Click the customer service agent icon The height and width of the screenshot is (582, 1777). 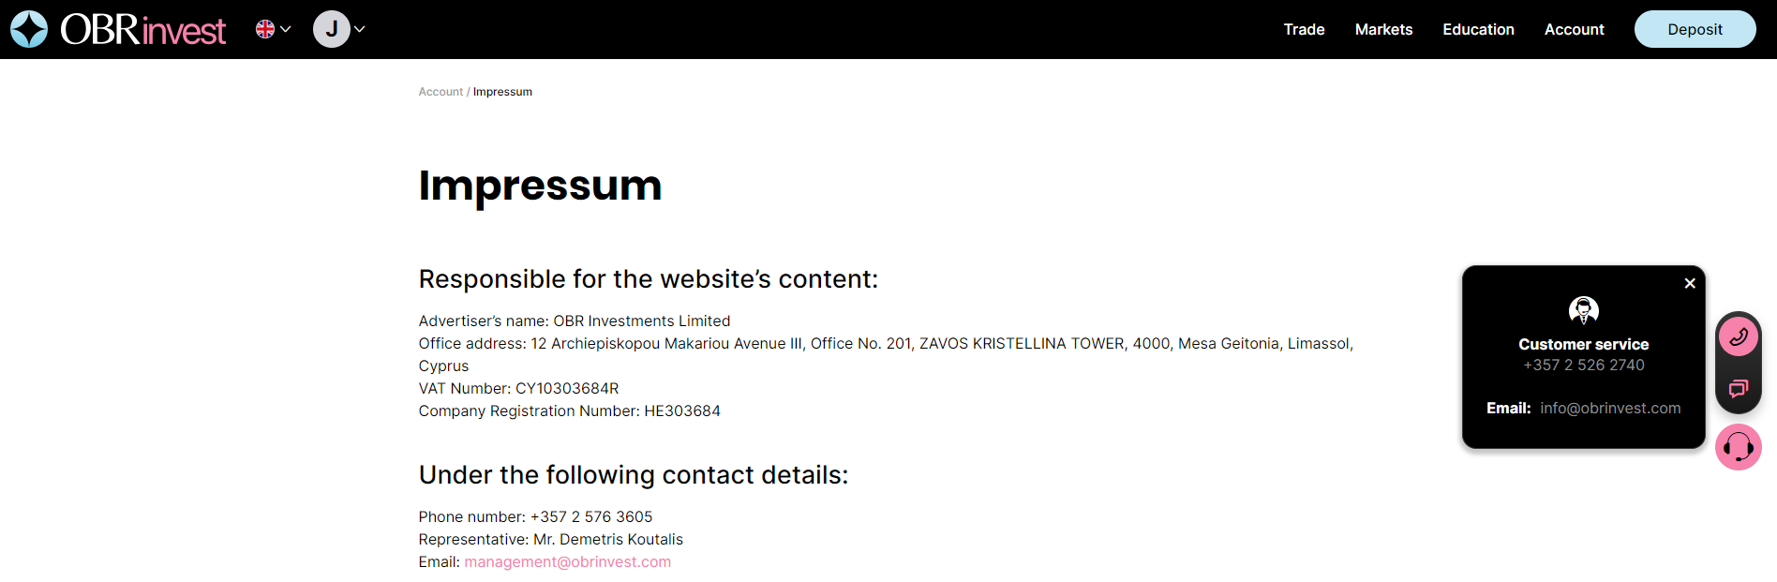click(1584, 310)
